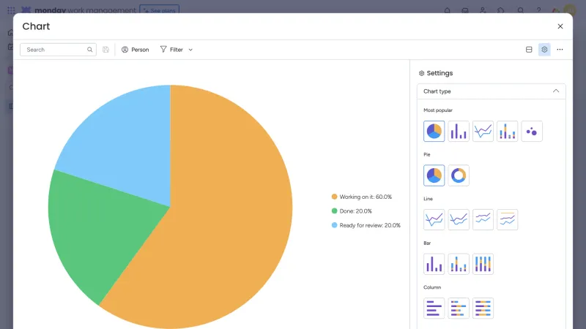Select the line chart under Most popular
586x329 pixels.
tap(483, 132)
